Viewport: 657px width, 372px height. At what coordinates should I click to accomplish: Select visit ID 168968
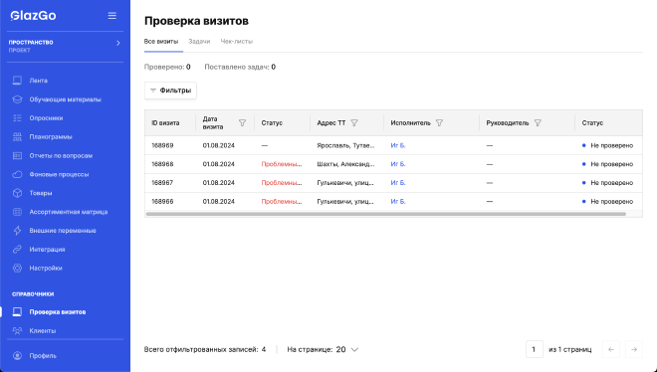tap(162, 164)
